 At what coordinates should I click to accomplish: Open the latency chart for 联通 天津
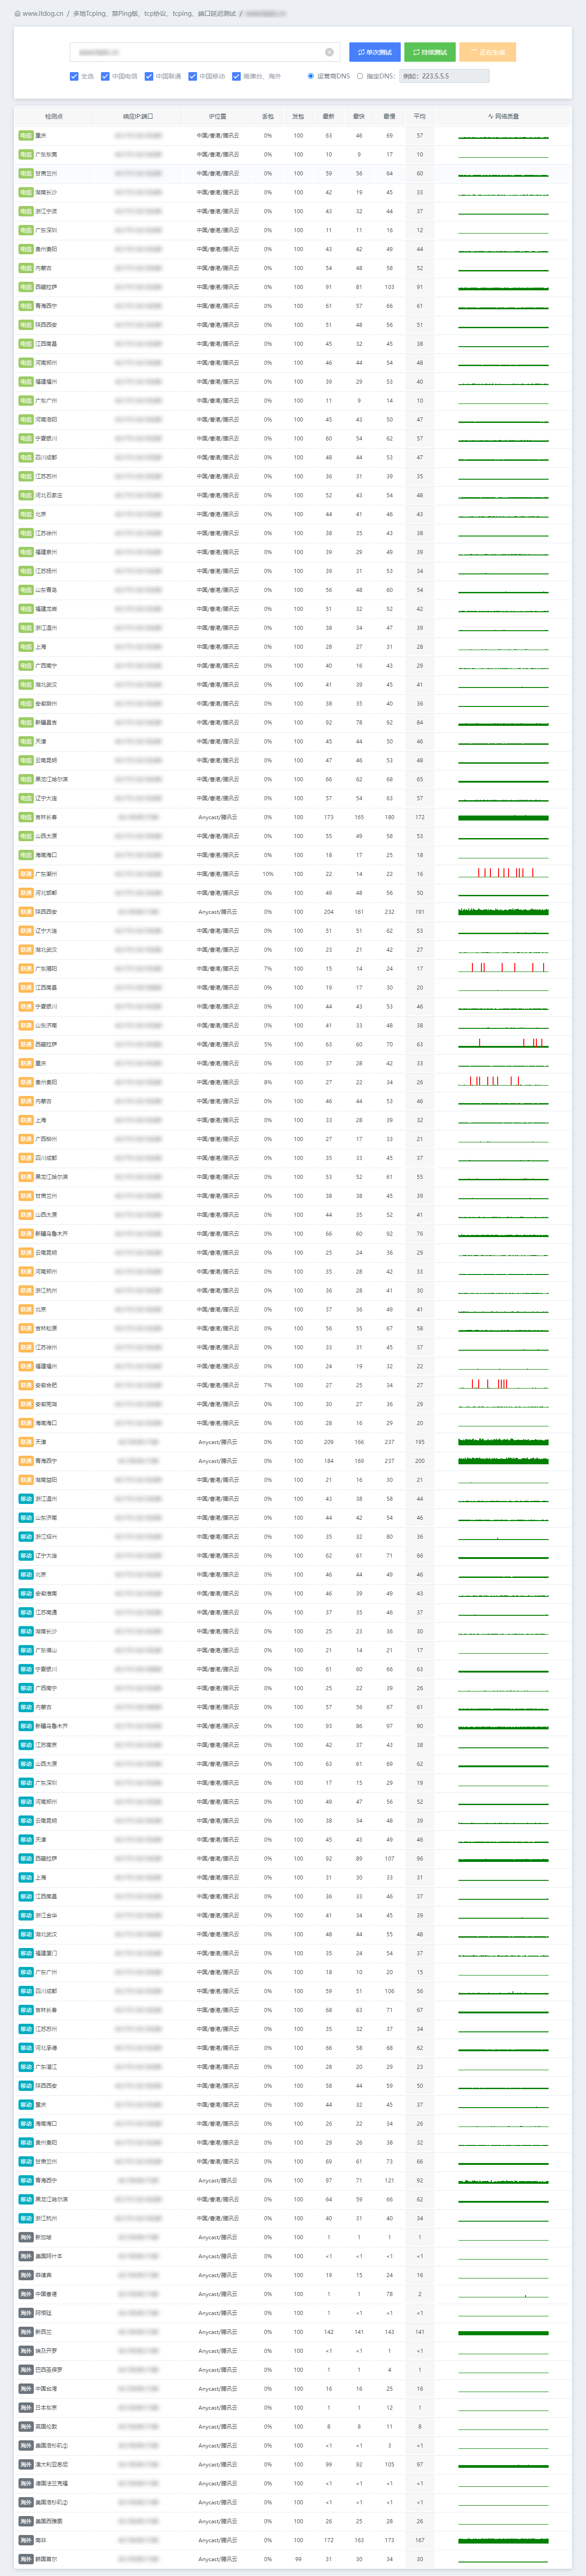[x=503, y=1442]
